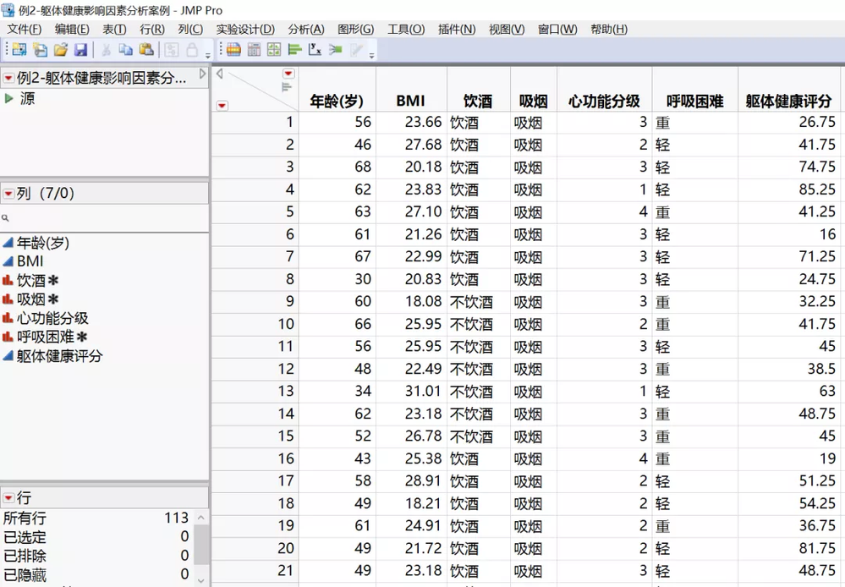This screenshot has height=587, width=845.
Task: Click the New Data Table toolbar icon
Action: (21, 51)
